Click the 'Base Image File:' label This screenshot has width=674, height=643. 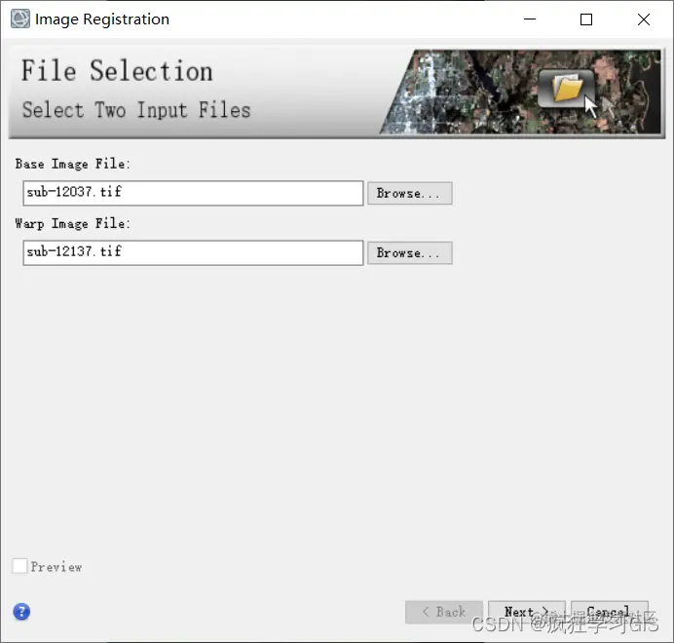[73, 164]
